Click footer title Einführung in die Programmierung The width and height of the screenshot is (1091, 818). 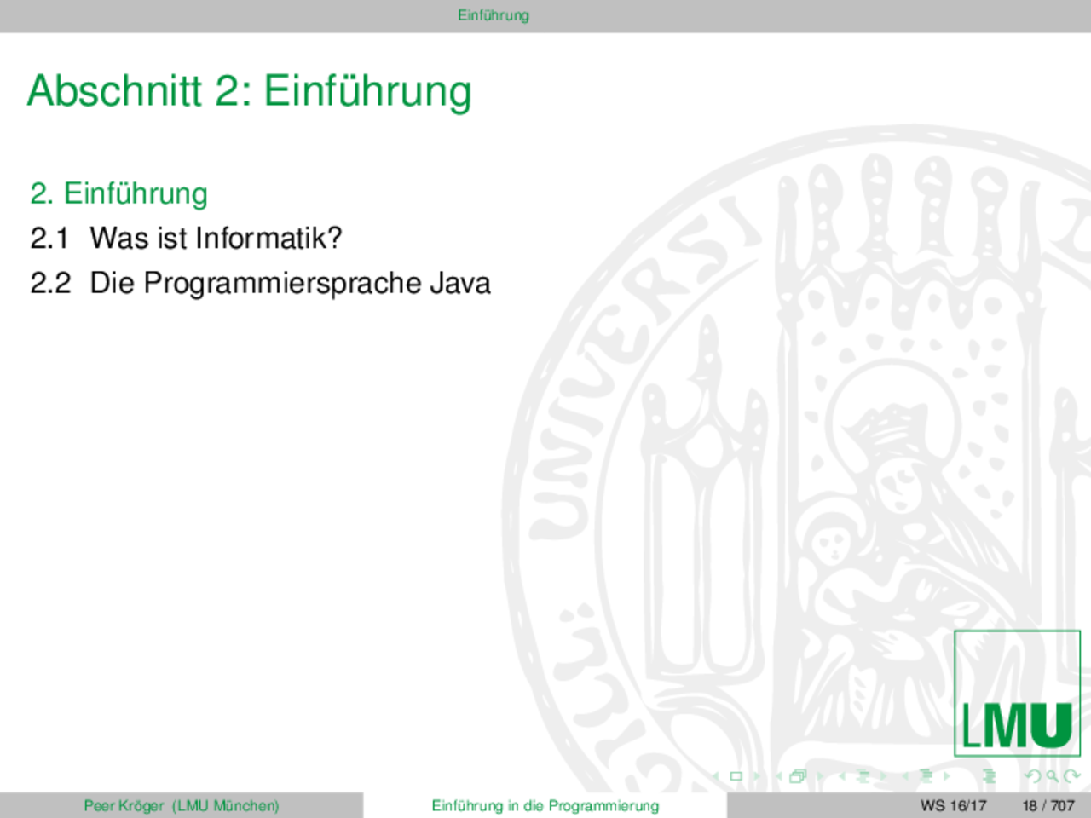click(545, 805)
